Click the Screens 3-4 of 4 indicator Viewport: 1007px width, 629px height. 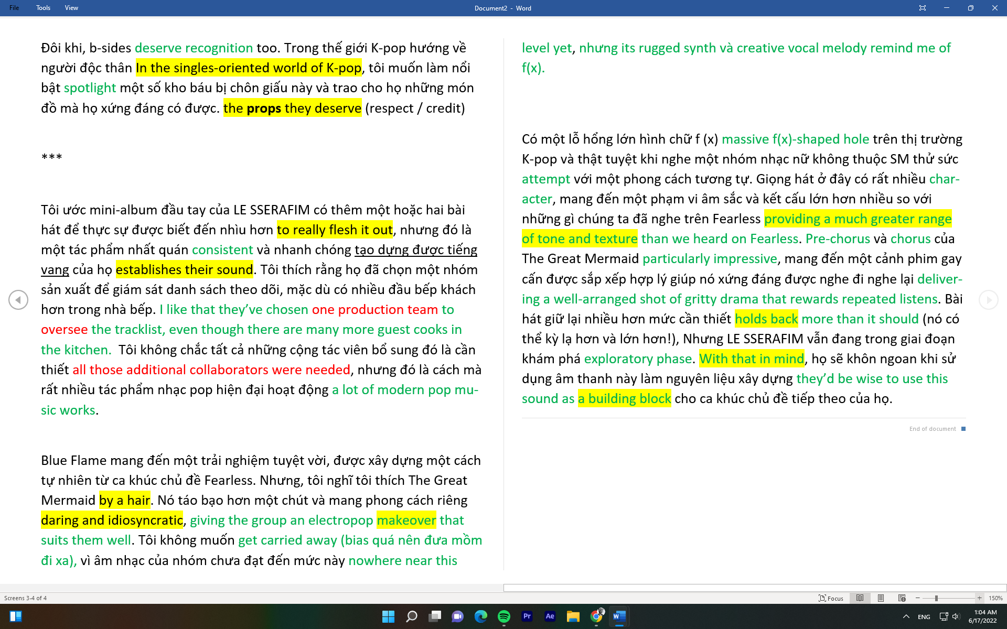click(25, 598)
